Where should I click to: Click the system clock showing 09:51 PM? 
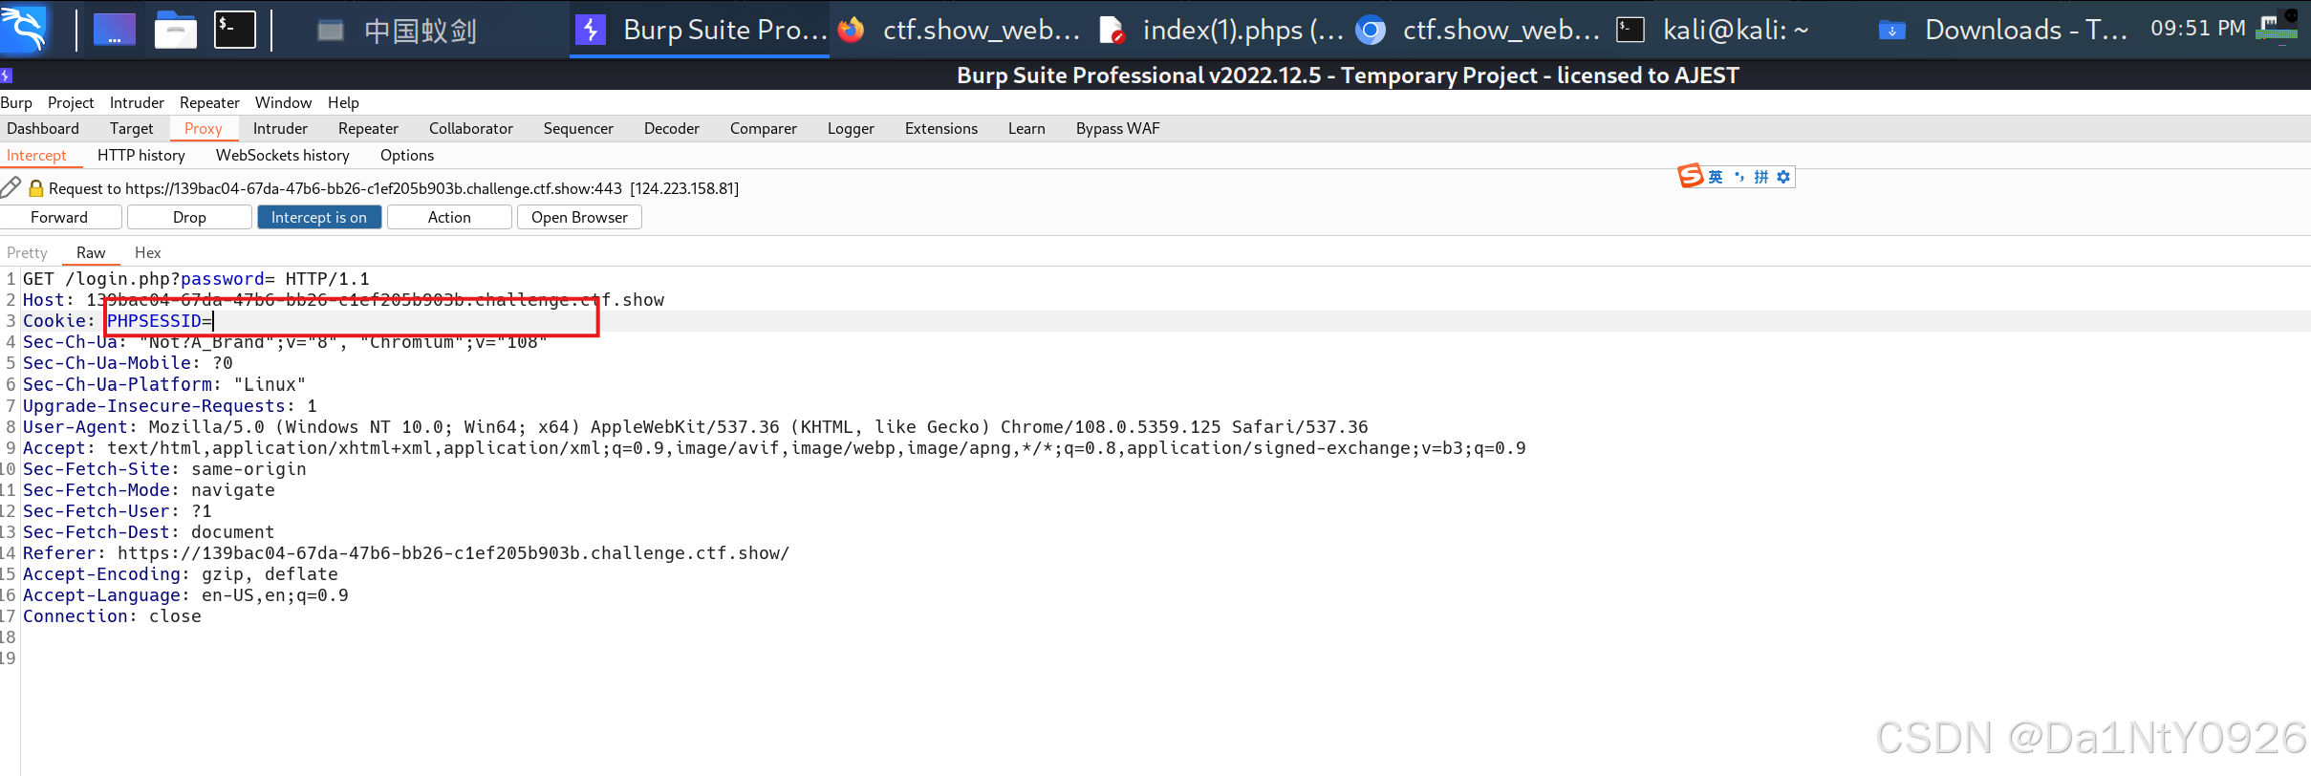pos(2197,29)
